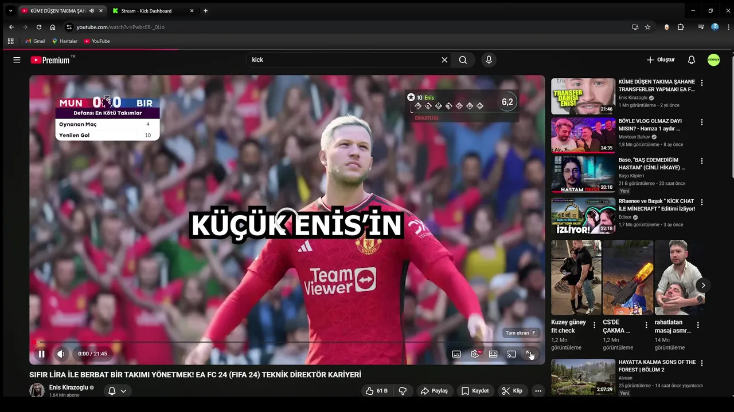Open options for KÜME DÜŞEN TAKIMA video
This screenshot has height=412, width=734.
click(701, 83)
